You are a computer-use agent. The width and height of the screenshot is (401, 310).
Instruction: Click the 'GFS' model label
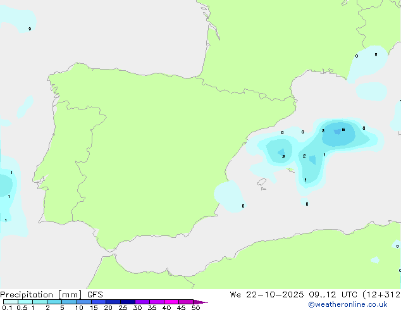tap(95, 295)
